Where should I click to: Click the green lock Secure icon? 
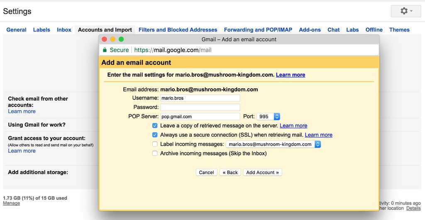point(105,50)
